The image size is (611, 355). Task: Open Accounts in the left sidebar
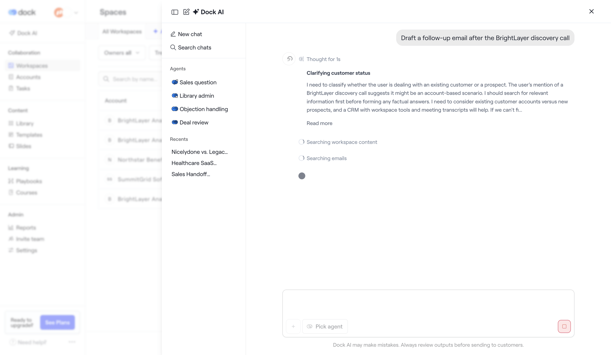pos(24,77)
